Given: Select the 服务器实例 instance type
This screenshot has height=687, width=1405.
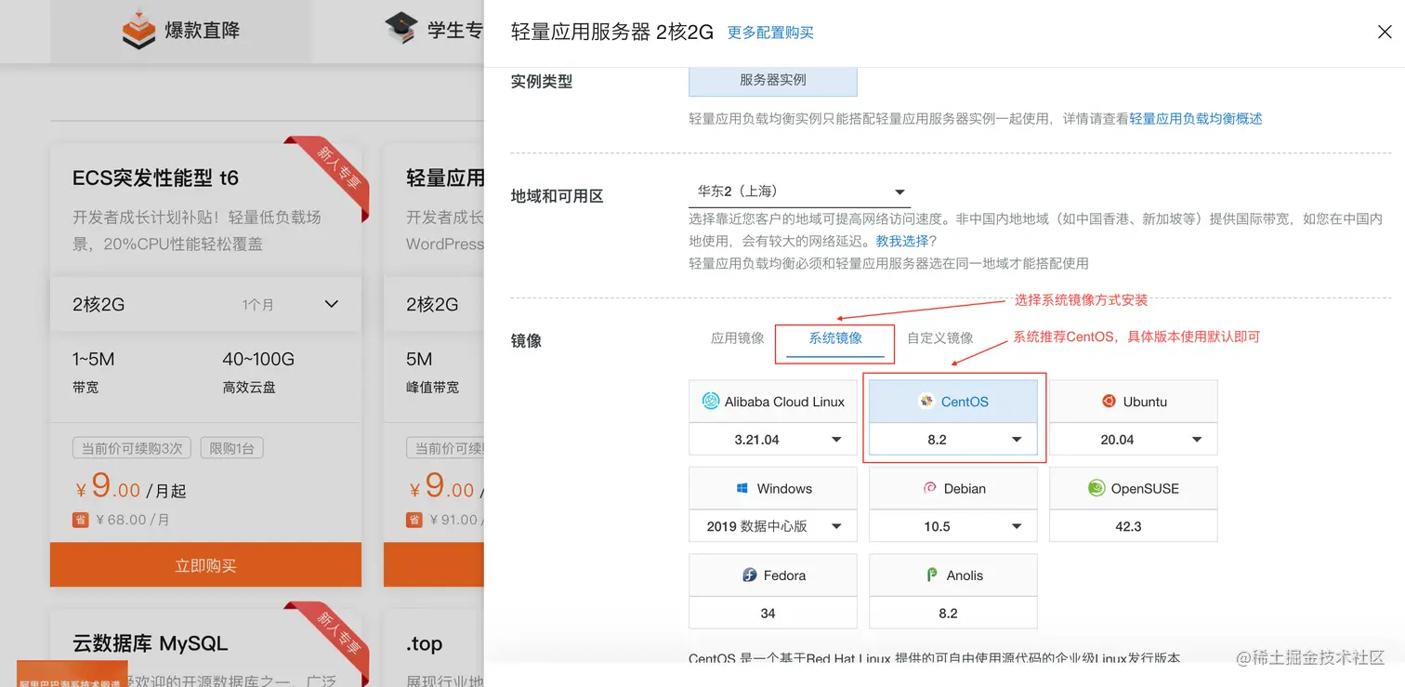Looking at the screenshot, I should 773,81.
